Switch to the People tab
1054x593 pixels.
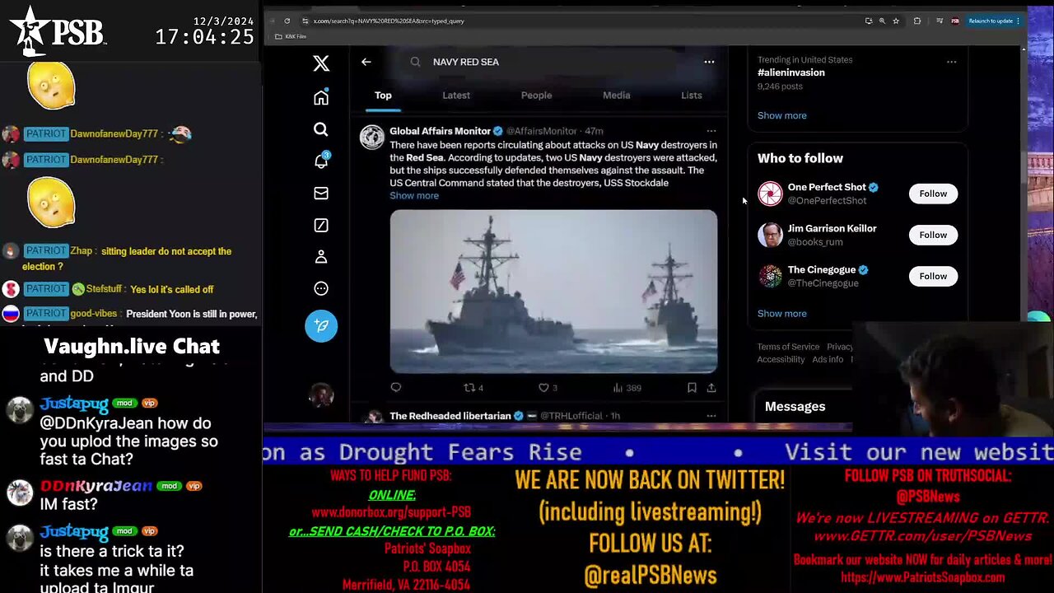[x=536, y=96]
